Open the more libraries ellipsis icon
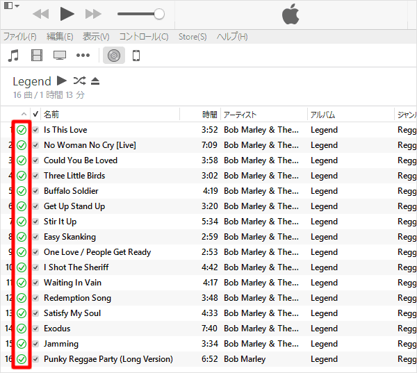Screen dimensions: 417x373 [83, 56]
